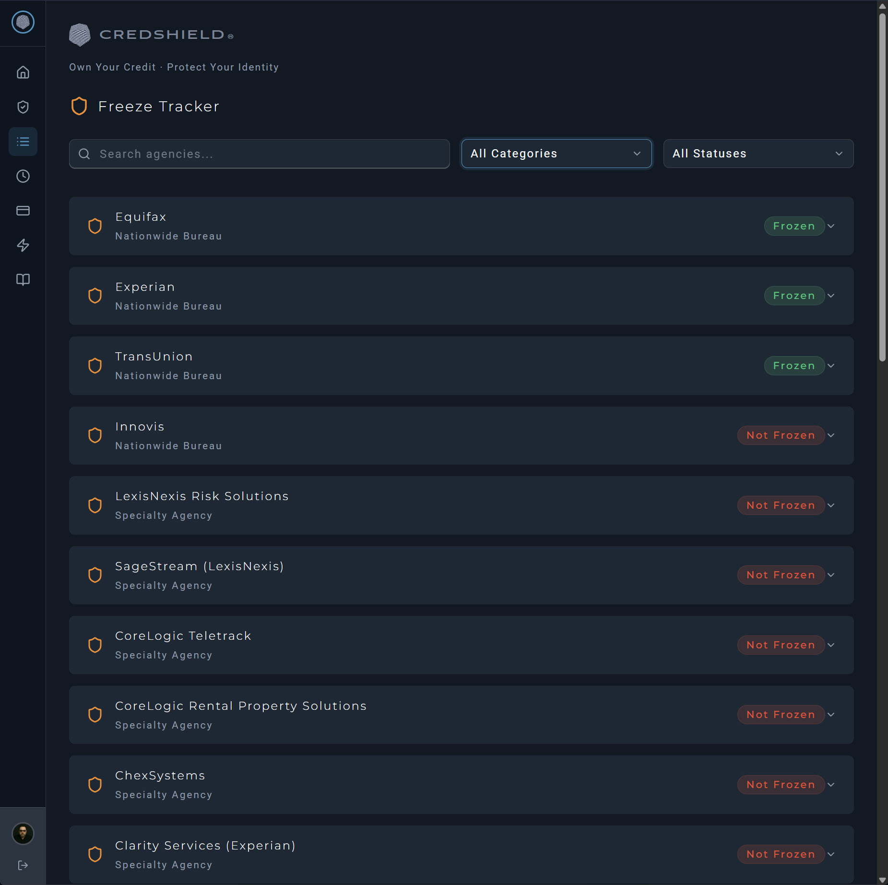Click LexisNexis Not Frozen status badge
This screenshot has height=885, width=888.
[x=781, y=505]
